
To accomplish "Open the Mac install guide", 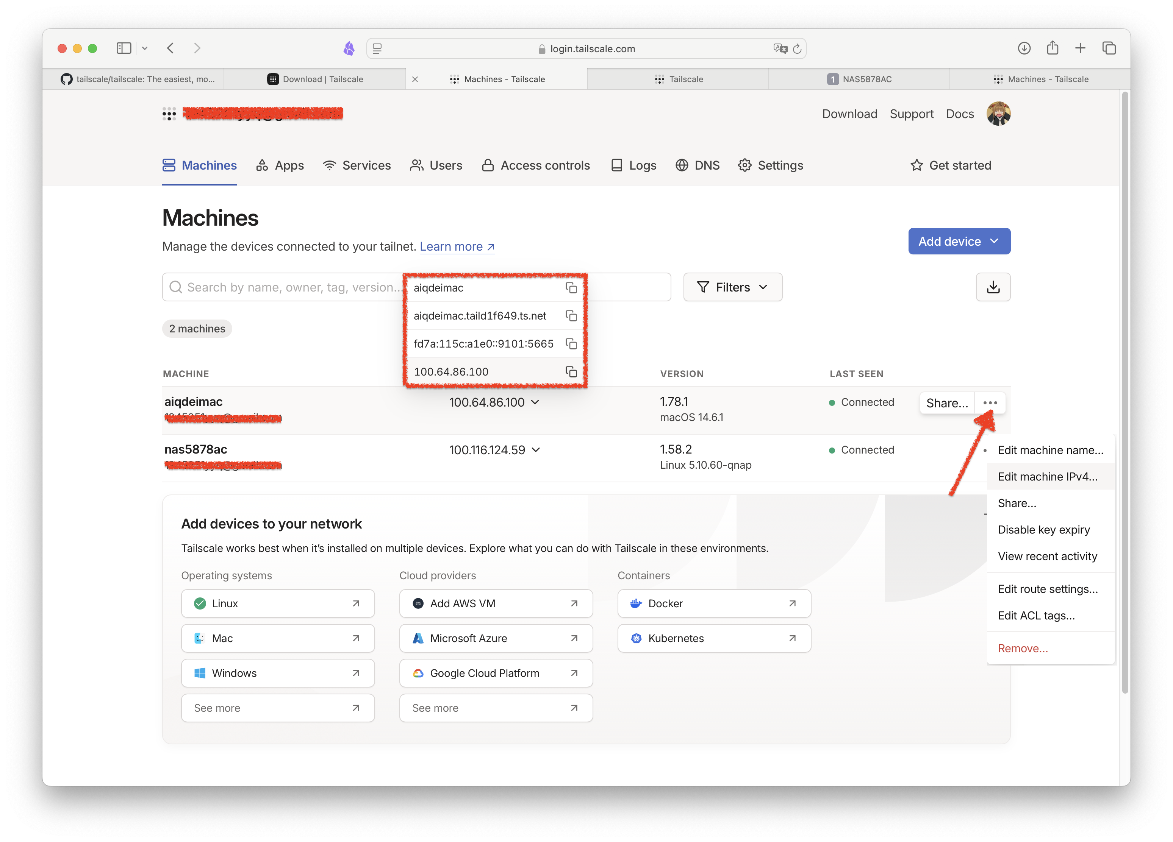I will pyautogui.click(x=278, y=638).
